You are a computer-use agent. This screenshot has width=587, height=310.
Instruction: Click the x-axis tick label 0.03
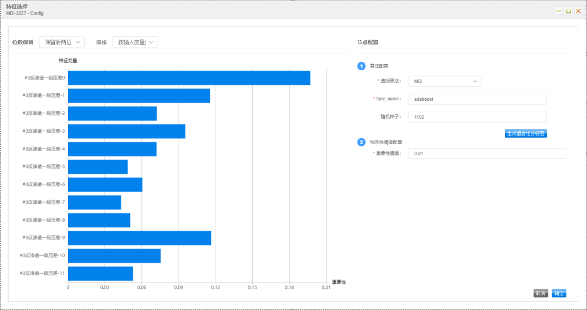(104, 288)
